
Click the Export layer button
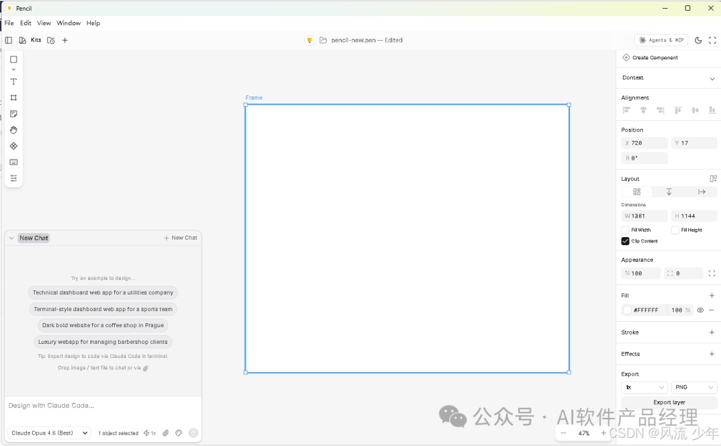pyautogui.click(x=669, y=403)
